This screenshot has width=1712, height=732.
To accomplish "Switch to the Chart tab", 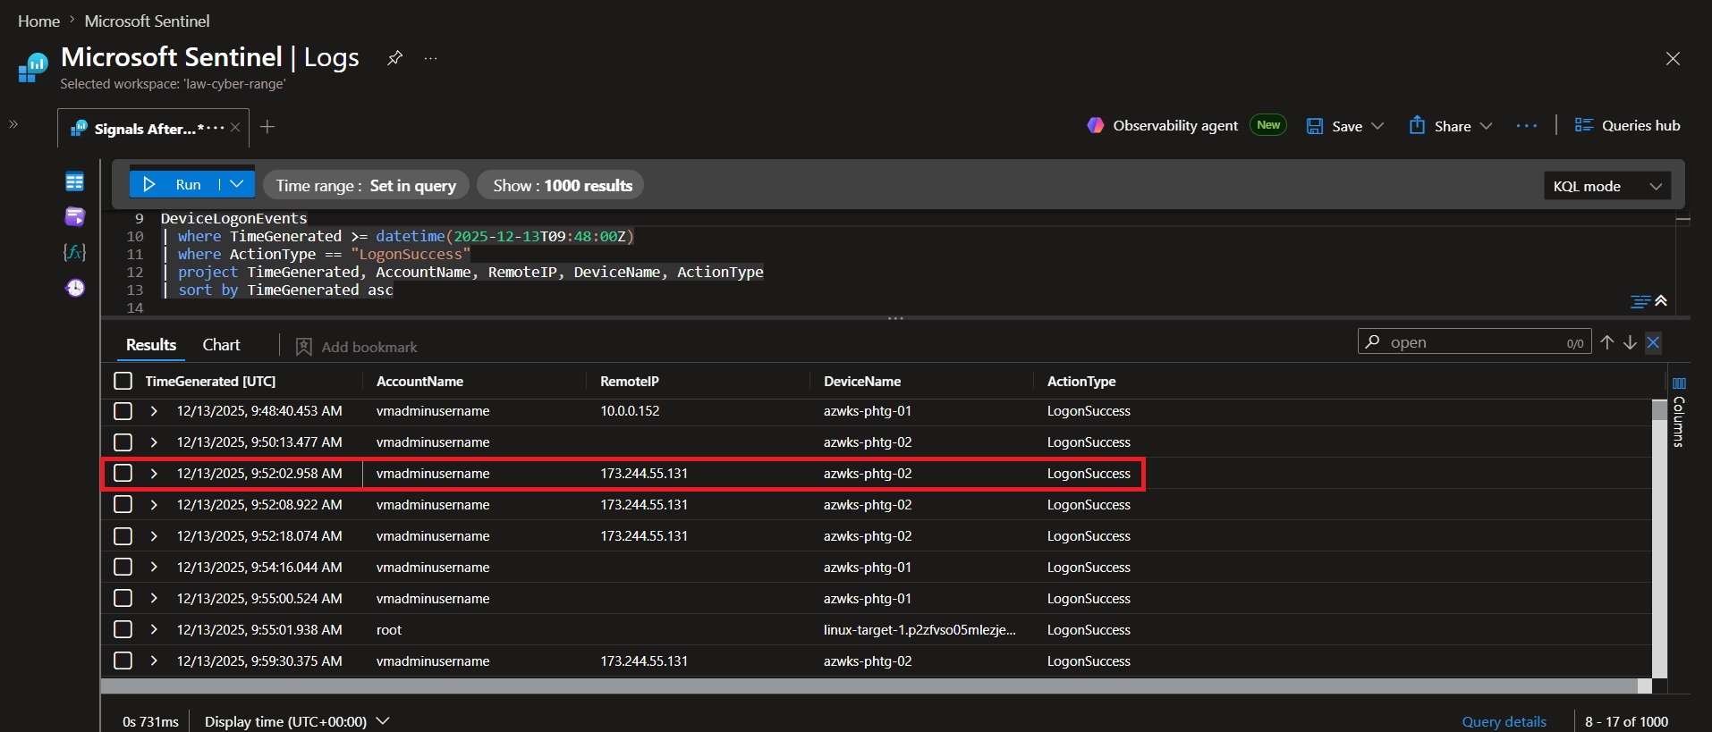I will pos(221,345).
